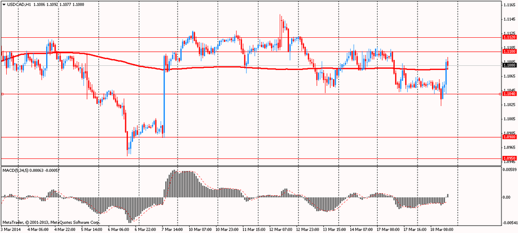
Task: Select the 1.0980 red price tag
Action: 509,137
